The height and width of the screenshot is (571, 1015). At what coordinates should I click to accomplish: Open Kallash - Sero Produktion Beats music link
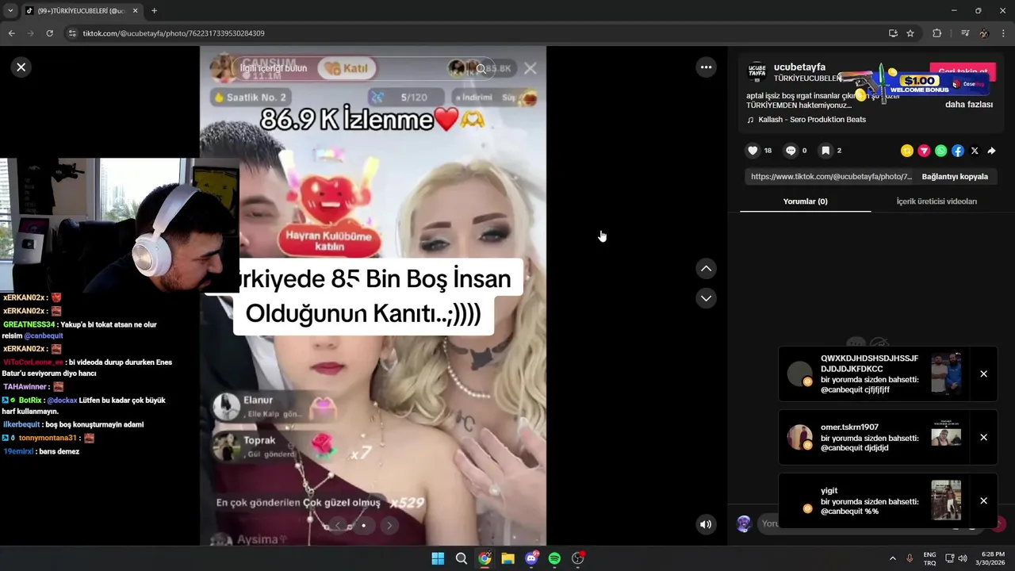pyautogui.click(x=812, y=120)
